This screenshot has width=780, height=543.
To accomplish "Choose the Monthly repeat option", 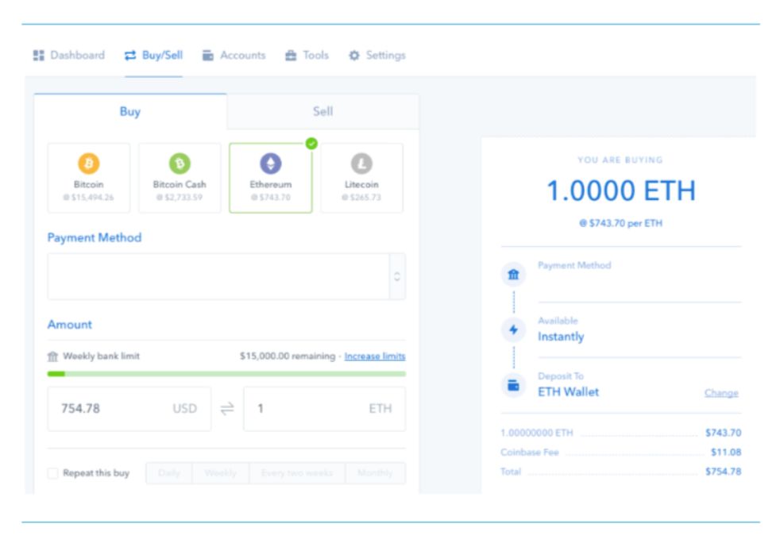I will pyautogui.click(x=375, y=473).
